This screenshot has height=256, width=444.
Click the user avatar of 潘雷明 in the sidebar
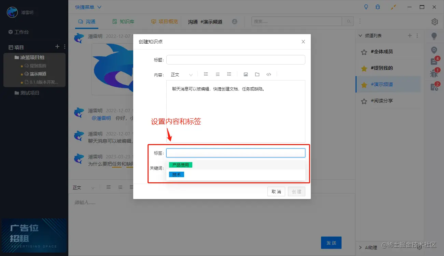pyautogui.click(x=12, y=12)
